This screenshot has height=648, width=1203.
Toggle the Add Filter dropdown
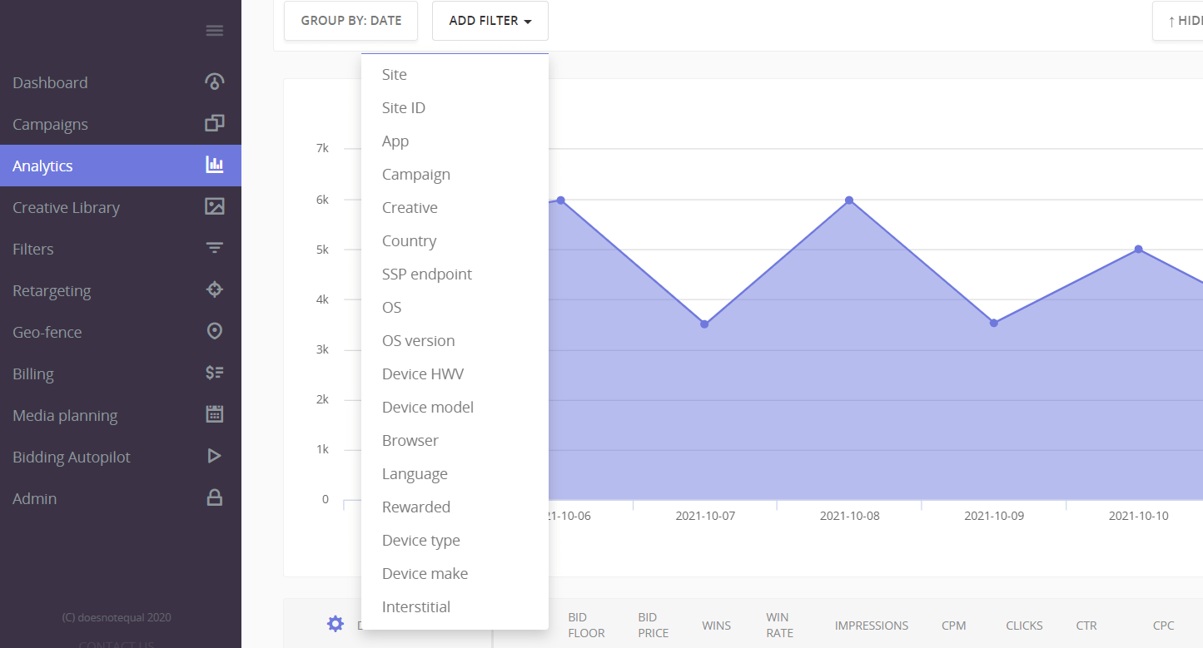tap(490, 21)
